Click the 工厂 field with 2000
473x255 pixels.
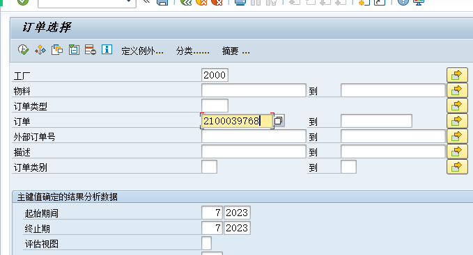click(215, 75)
